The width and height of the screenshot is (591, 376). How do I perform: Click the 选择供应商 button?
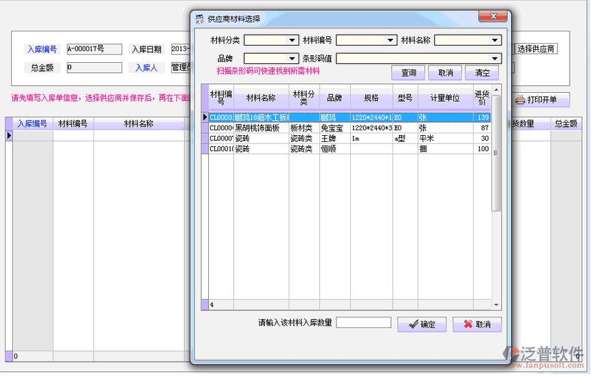[536, 48]
